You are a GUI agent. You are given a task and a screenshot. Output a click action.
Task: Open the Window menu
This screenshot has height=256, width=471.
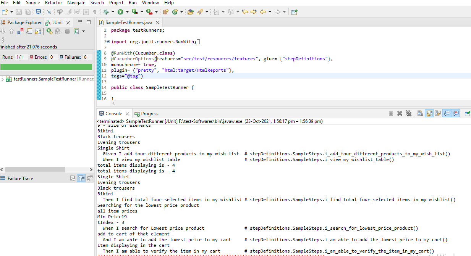[151, 3]
